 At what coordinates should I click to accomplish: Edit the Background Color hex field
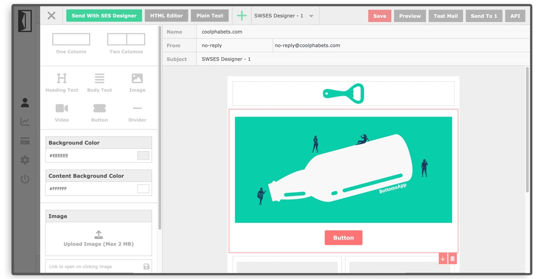point(92,156)
